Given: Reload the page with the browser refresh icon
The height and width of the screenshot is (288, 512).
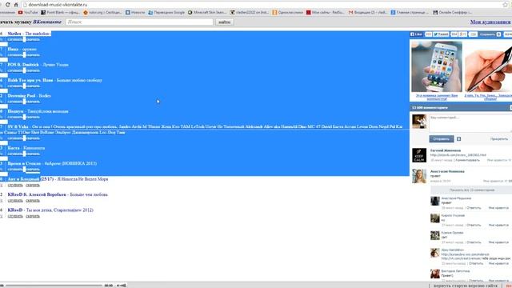Looking at the screenshot, I should (x=7, y=5).
